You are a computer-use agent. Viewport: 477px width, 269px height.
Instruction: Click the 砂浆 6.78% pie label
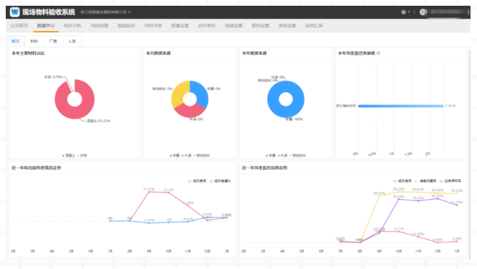click(53, 77)
